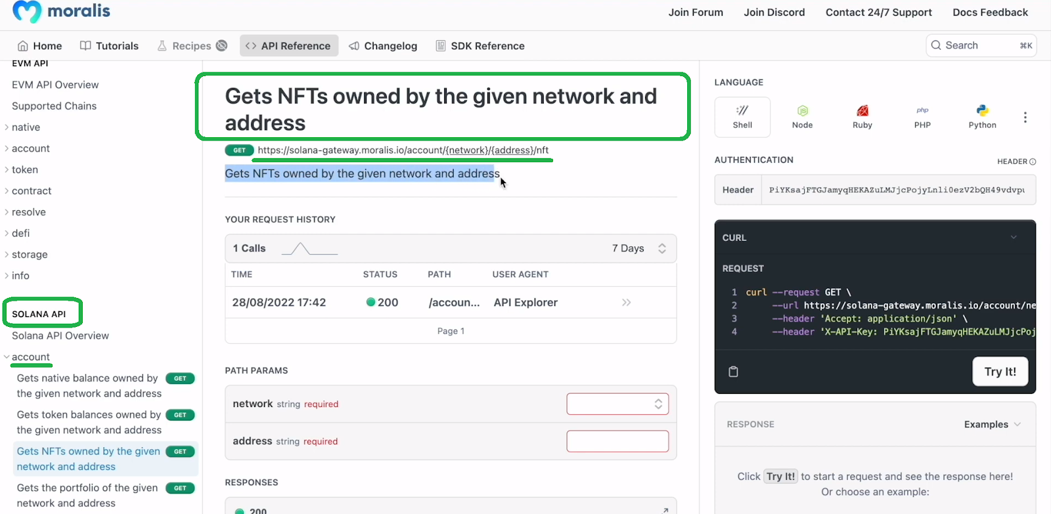Expand the EVM account section
This screenshot has height=514, width=1051.
tap(28, 148)
